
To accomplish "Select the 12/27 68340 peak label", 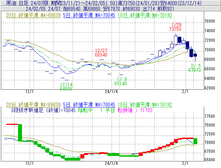I will (101, 53).
